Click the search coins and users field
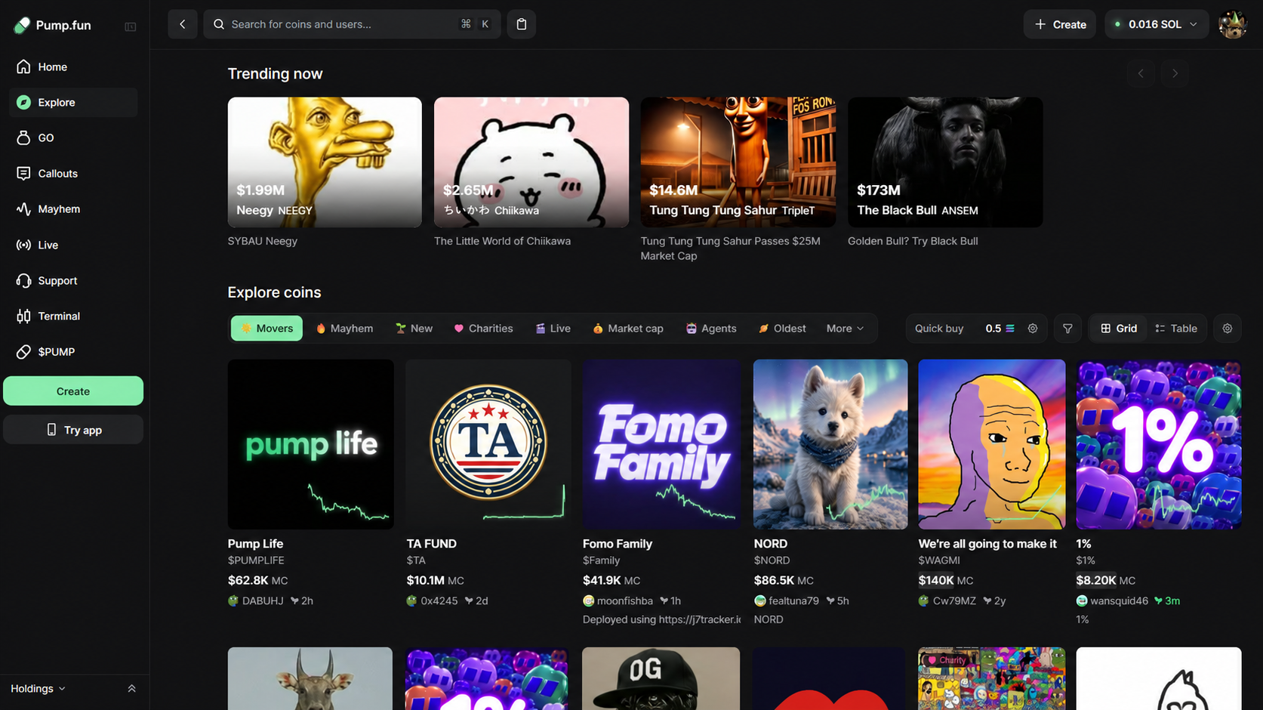This screenshot has height=710, width=1263. coord(352,24)
